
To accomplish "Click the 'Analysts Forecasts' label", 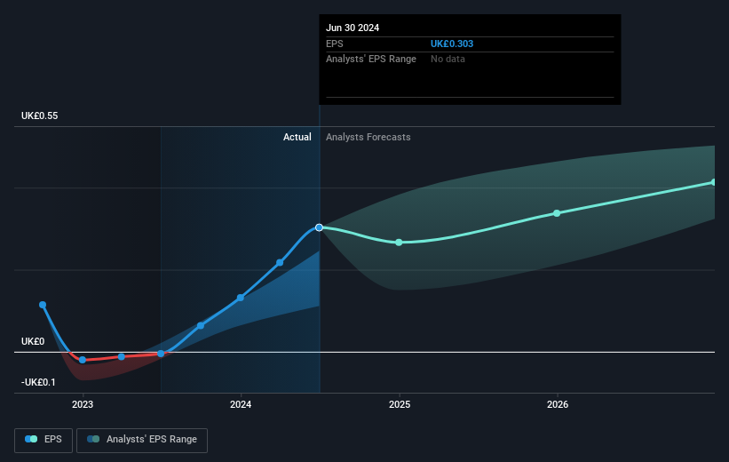I will pyautogui.click(x=368, y=137).
